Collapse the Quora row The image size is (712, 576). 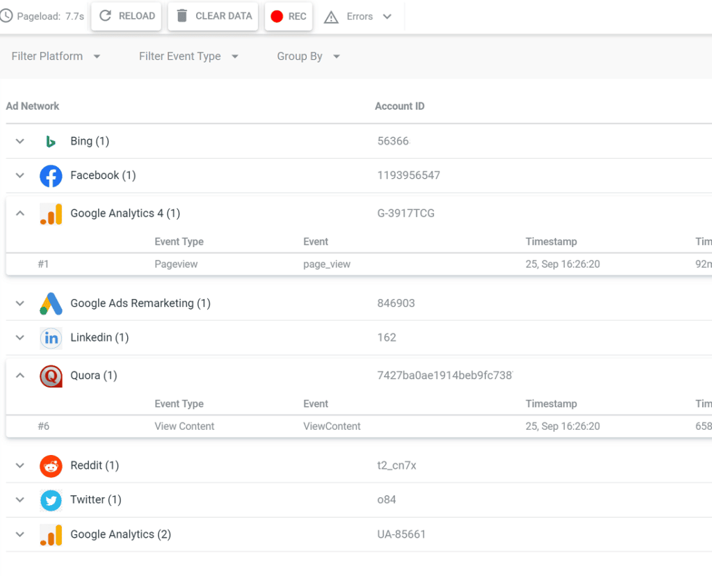pyautogui.click(x=20, y=375)
